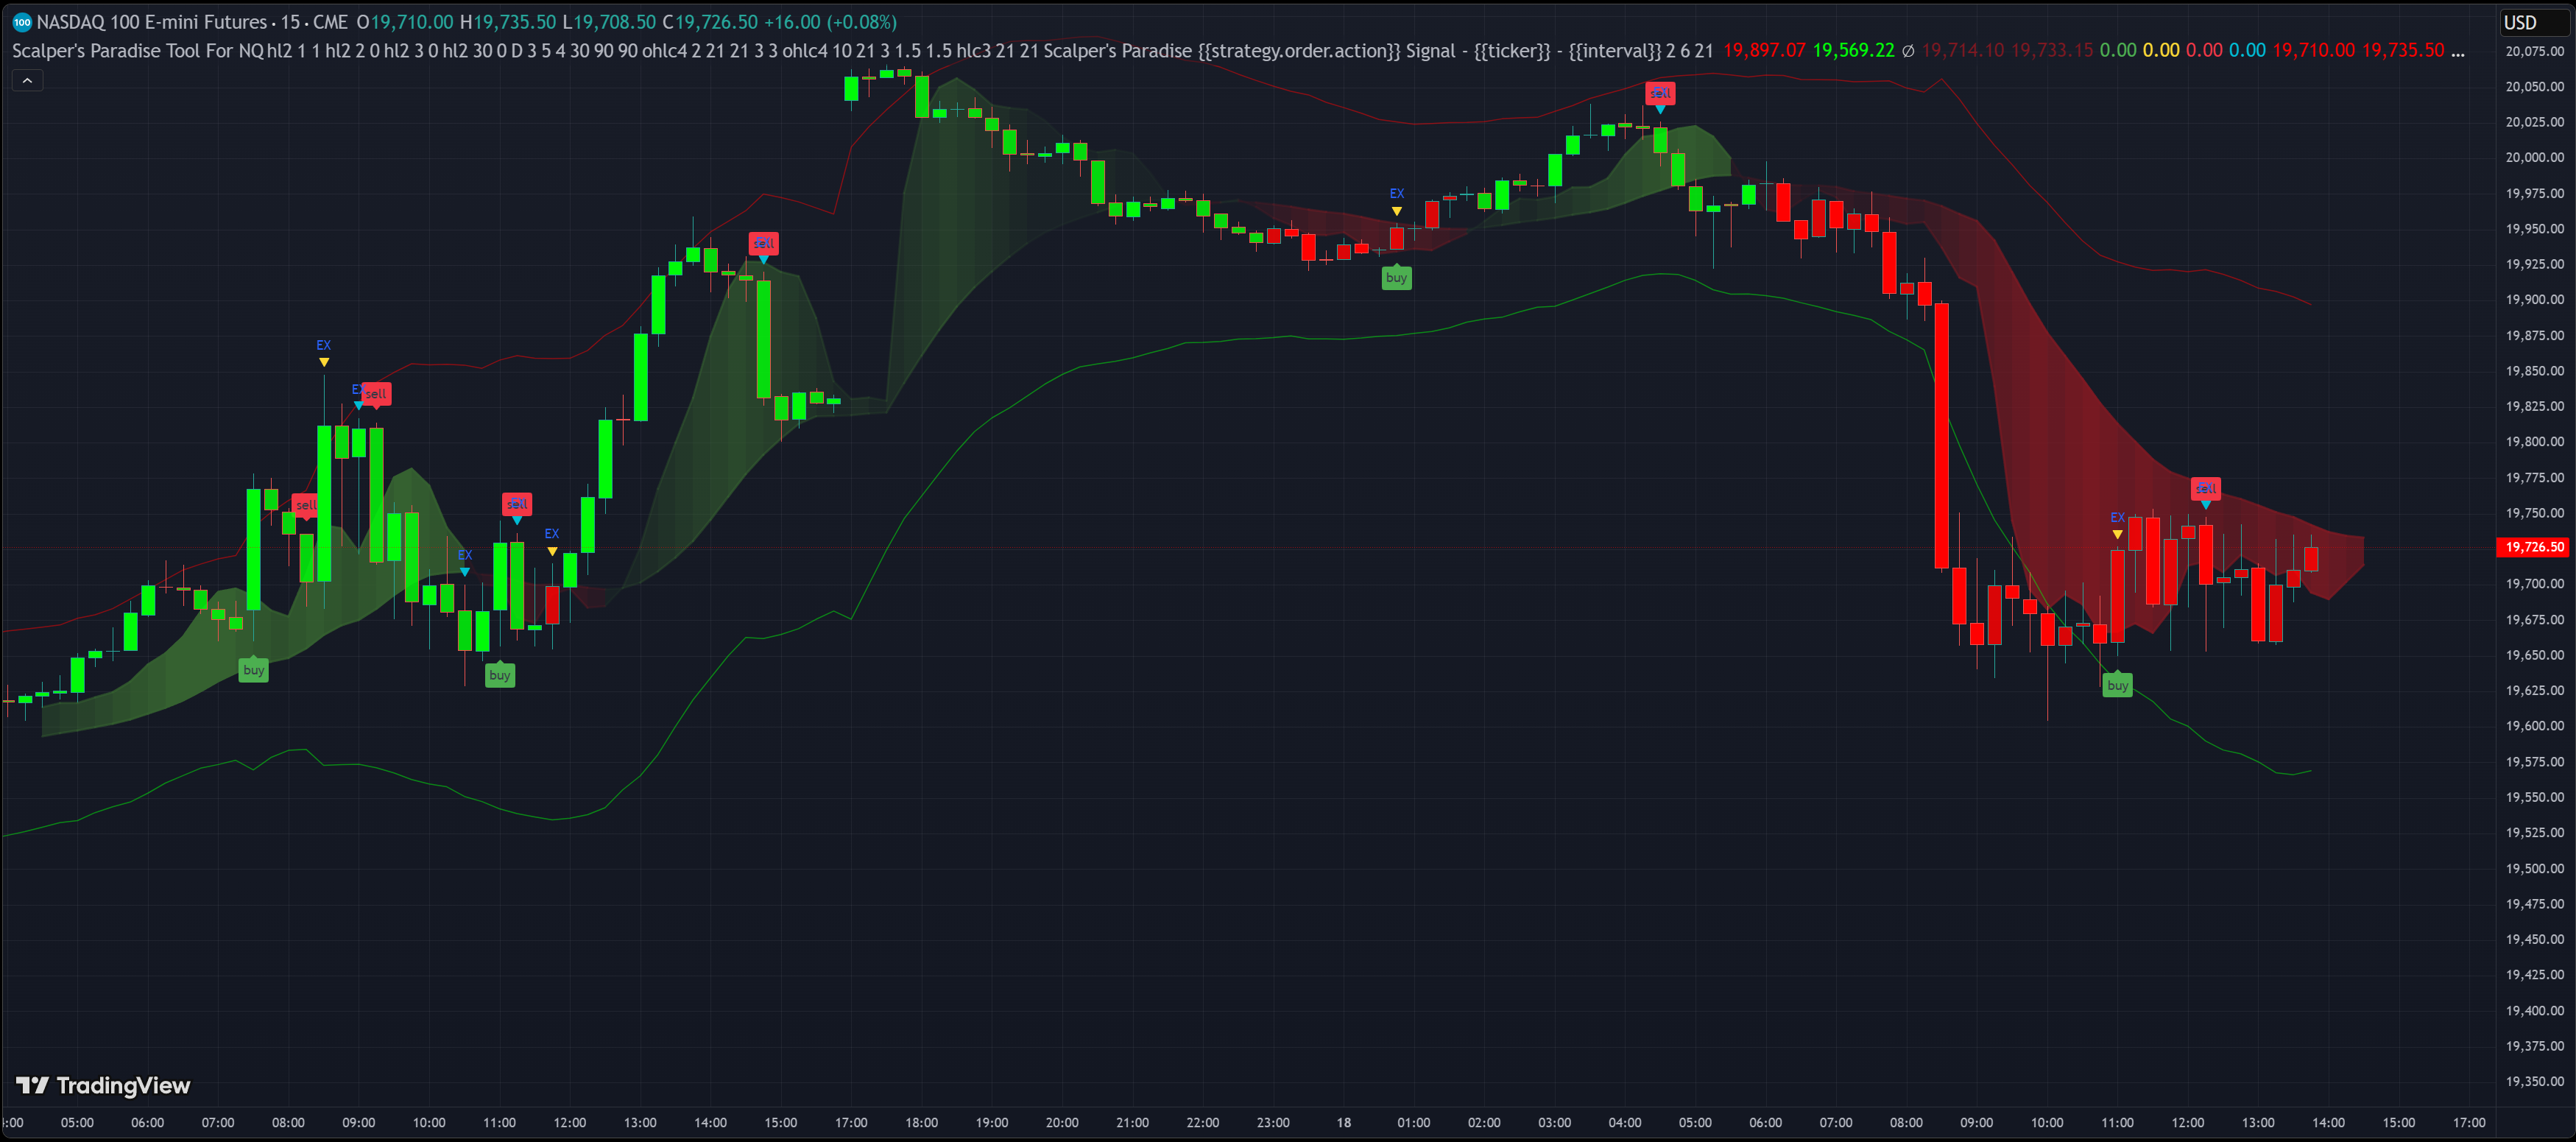Click the 20,000.00 price axis label

pos(2534,157)
